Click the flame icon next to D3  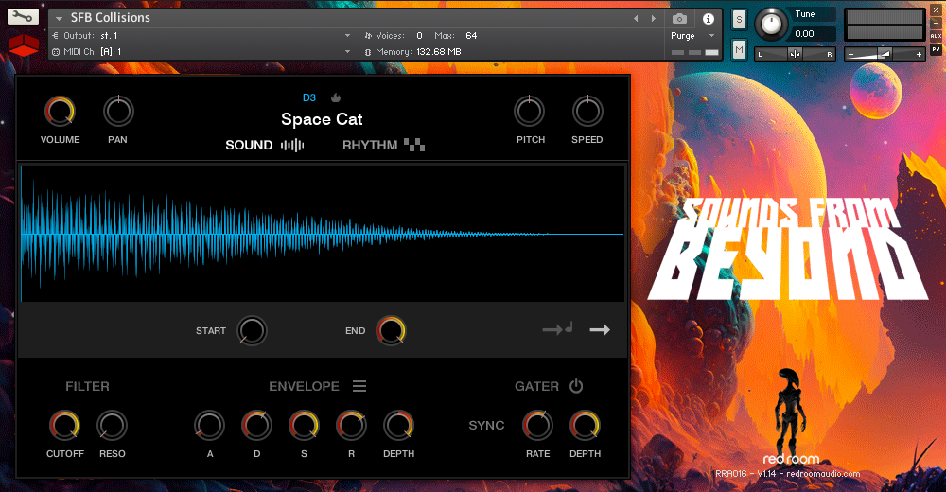point(336,97)
